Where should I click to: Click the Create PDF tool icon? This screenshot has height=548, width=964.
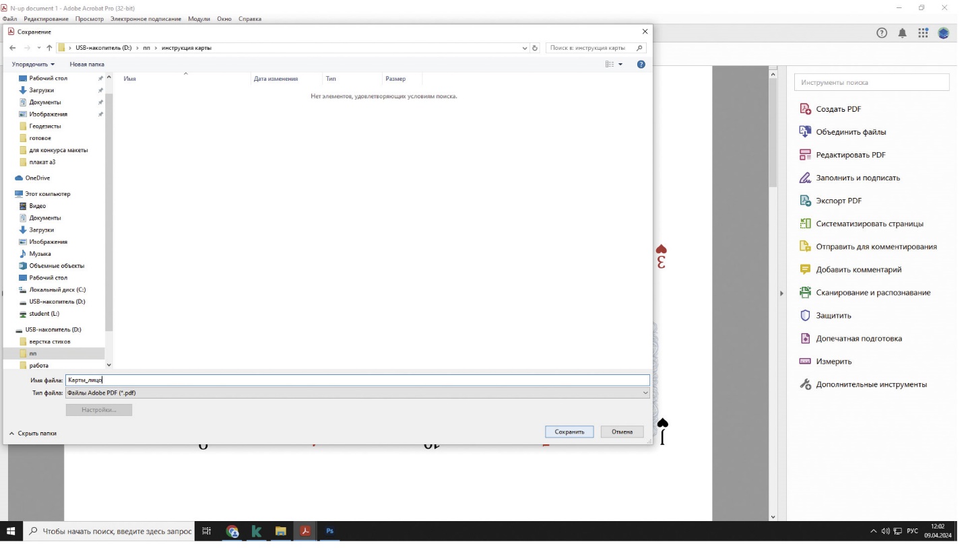tap(805, 109)
